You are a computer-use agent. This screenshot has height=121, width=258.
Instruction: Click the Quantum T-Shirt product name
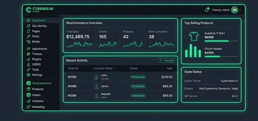(215, 33)
